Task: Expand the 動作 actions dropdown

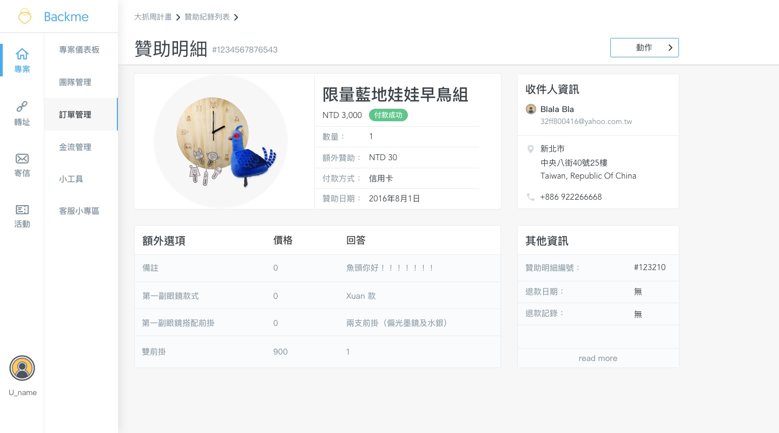Action: point(644,48)
